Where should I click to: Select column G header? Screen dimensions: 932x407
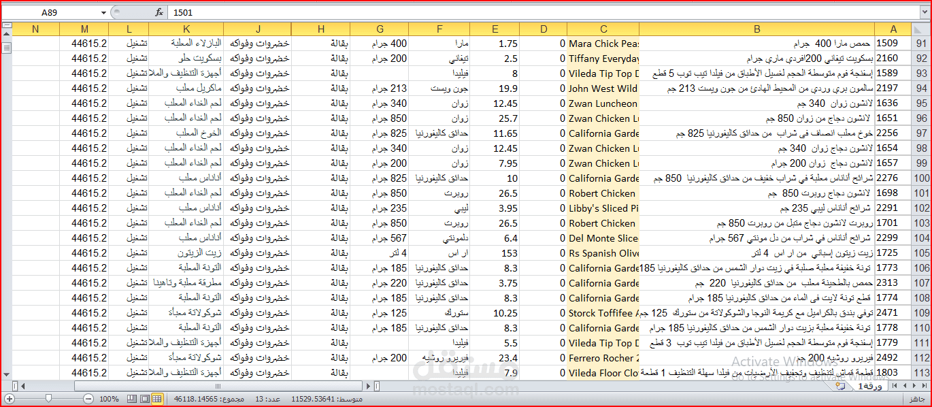point(380,29)
